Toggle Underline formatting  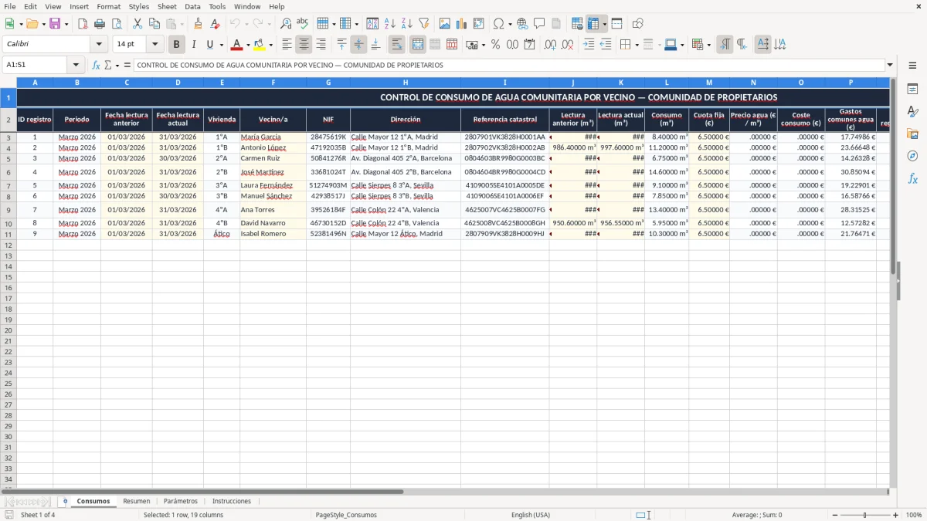210,45
